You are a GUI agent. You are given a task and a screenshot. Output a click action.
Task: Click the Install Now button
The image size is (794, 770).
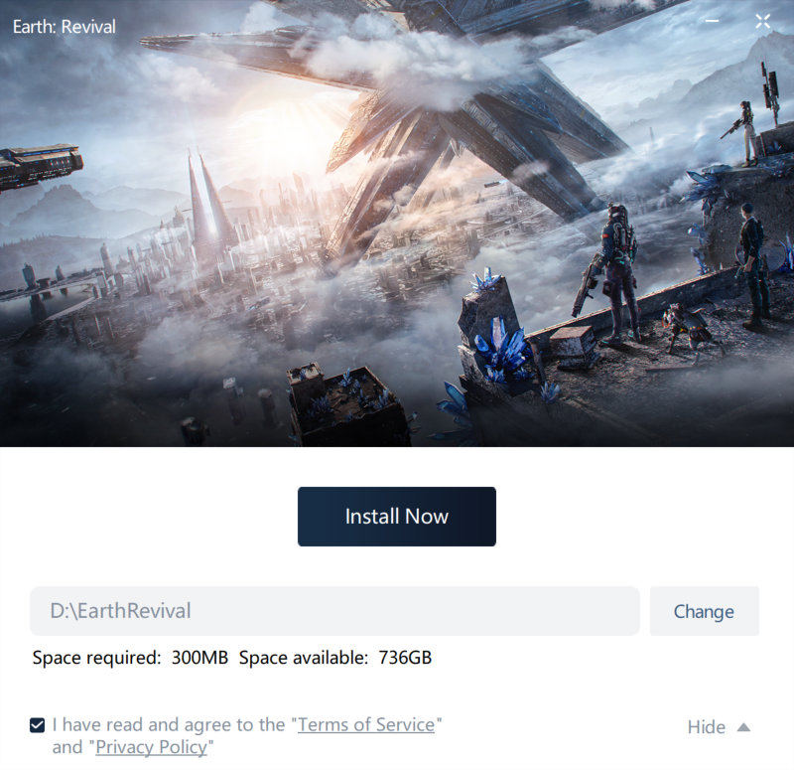pyautogui.click(x=396, y=517)
